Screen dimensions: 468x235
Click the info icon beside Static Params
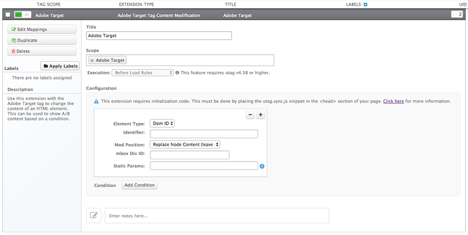262,166
